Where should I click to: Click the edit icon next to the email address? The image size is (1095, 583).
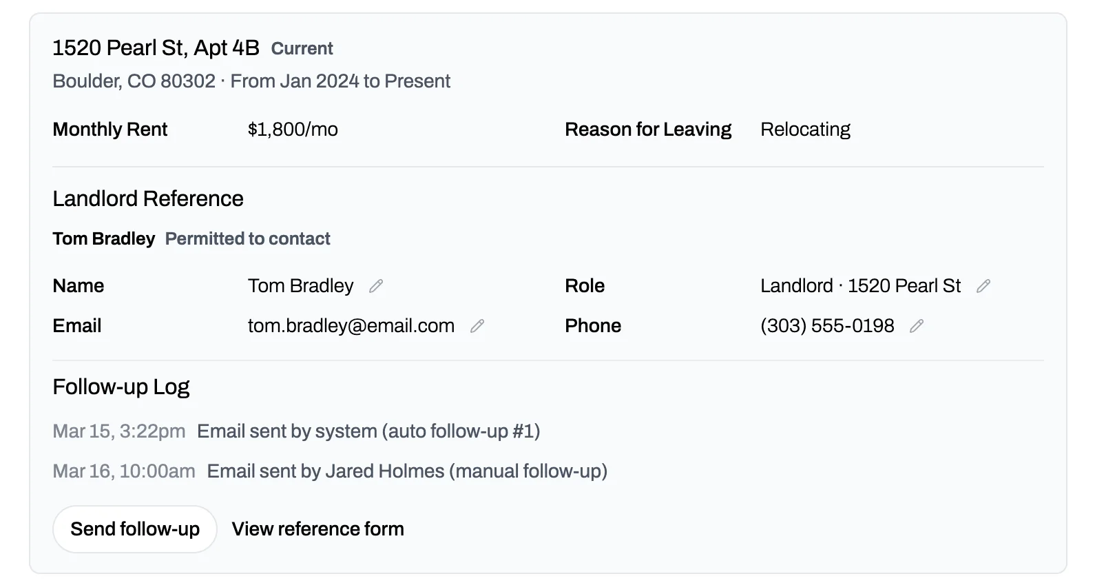[478, 325]
